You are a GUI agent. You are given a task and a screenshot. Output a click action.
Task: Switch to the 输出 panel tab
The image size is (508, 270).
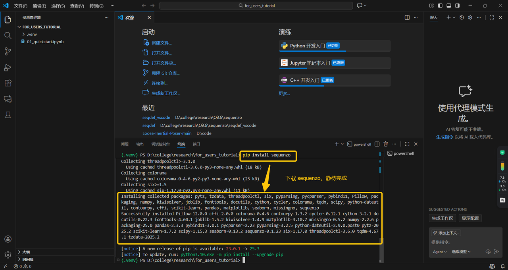[x=140, y=144]
